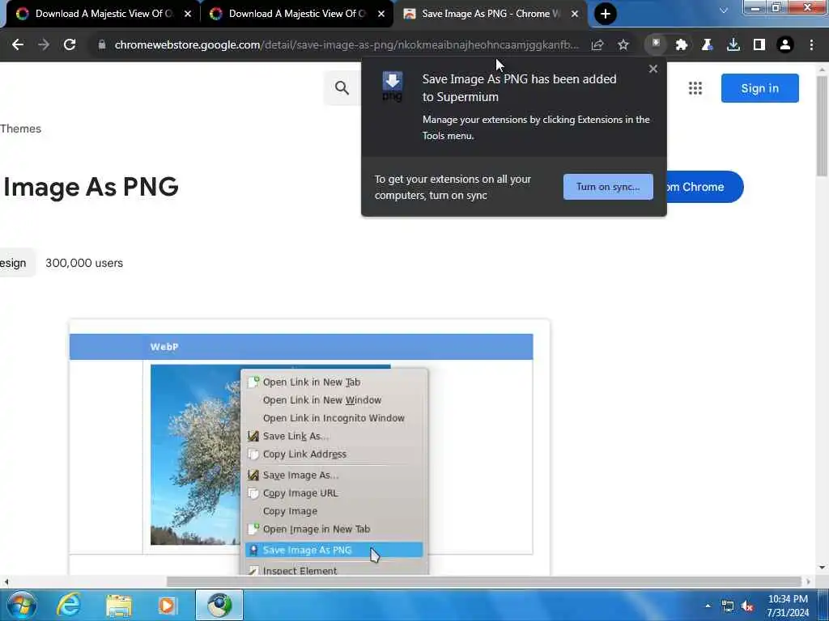829x621 pixels.
Task: Click the share page icon
Action: pos(597,45)
